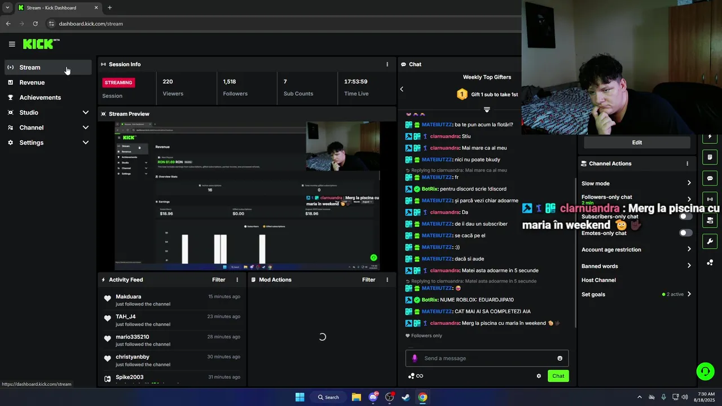Image resolution: width=722 pixels, height=406 pixels.
Task: Open the hamburger menu beside Kick logo
Action: pyautogui.click(x=12, y=44)
